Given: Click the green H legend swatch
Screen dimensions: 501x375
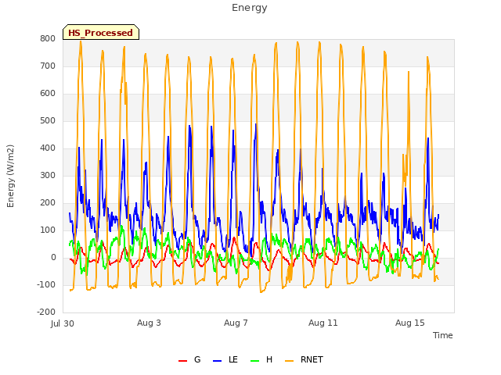Looking at the screenshot, I should coord(255,361).
